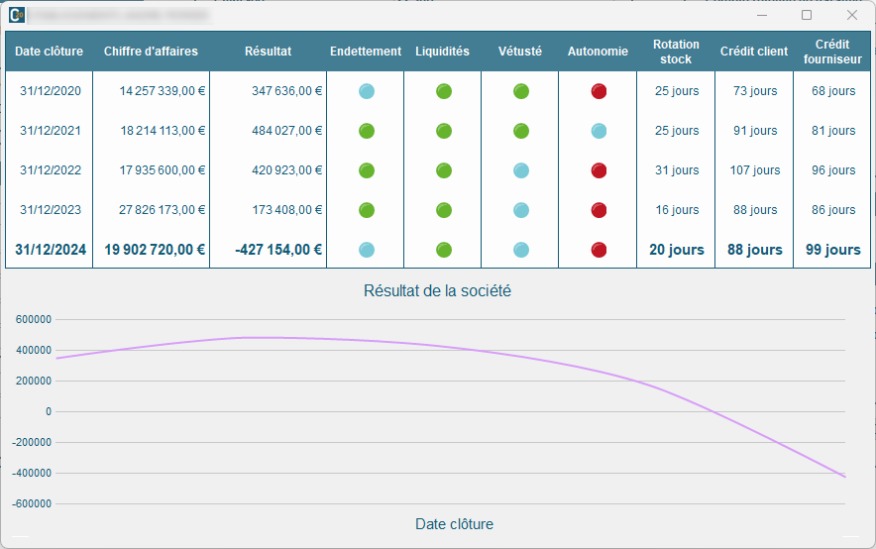The width and height of the screenshot is (876, 549).
Task: Click the Date clôture column header
Action: tap(50, 52)
